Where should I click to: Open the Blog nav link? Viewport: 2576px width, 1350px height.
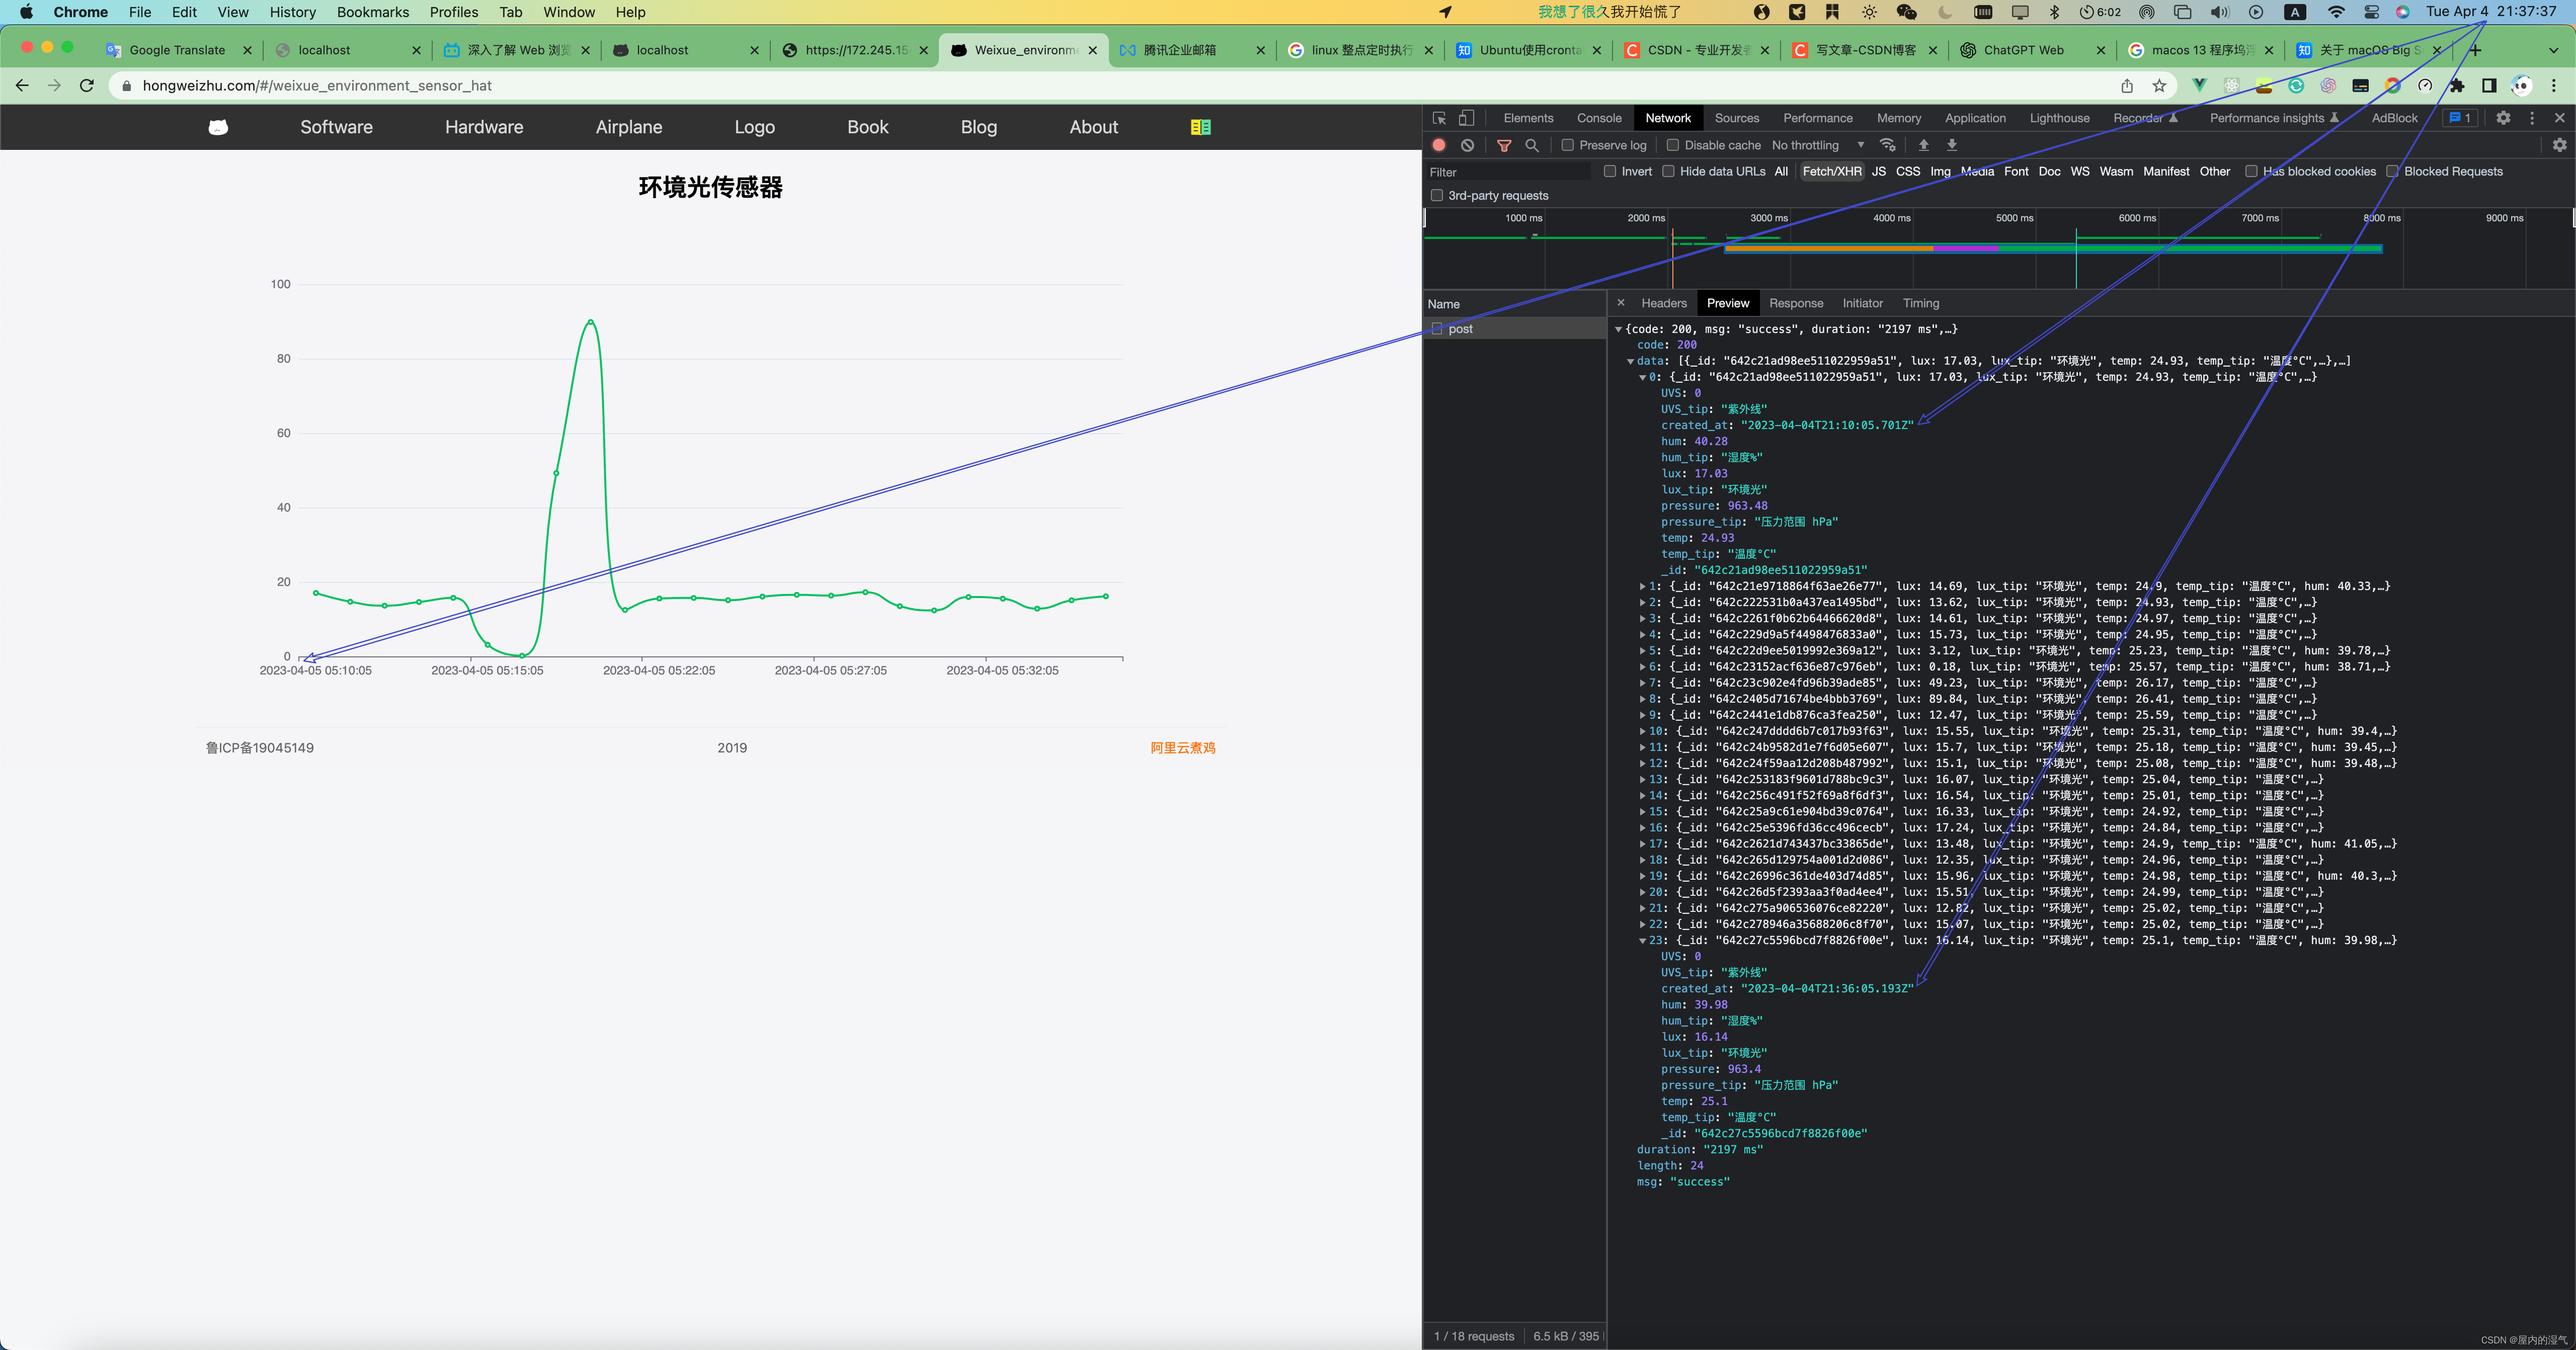click(x=978, y=127)
